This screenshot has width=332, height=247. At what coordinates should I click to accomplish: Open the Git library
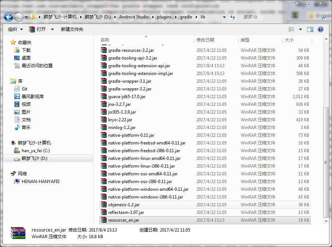[24, 89]
